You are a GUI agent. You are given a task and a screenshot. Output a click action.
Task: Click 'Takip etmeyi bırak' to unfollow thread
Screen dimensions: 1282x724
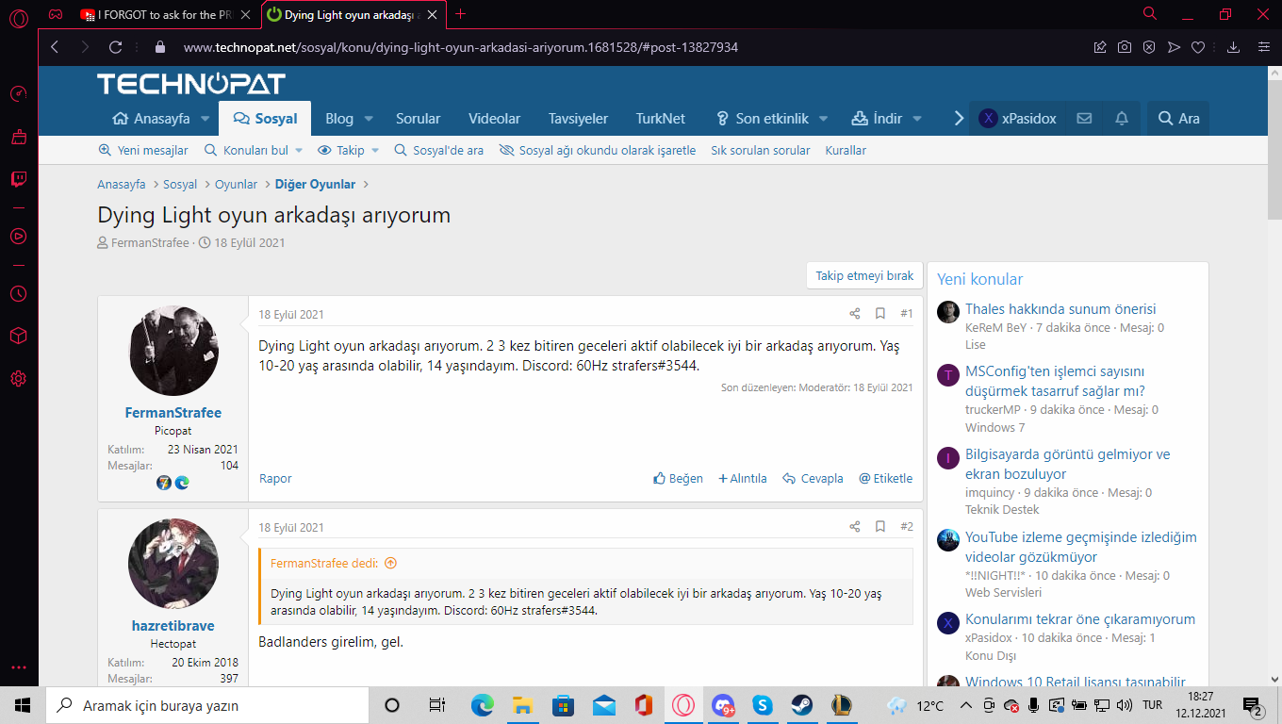coord(864,276)
